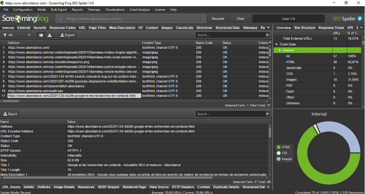
Task: Open the Cookies tab
Action: (204, 187)
